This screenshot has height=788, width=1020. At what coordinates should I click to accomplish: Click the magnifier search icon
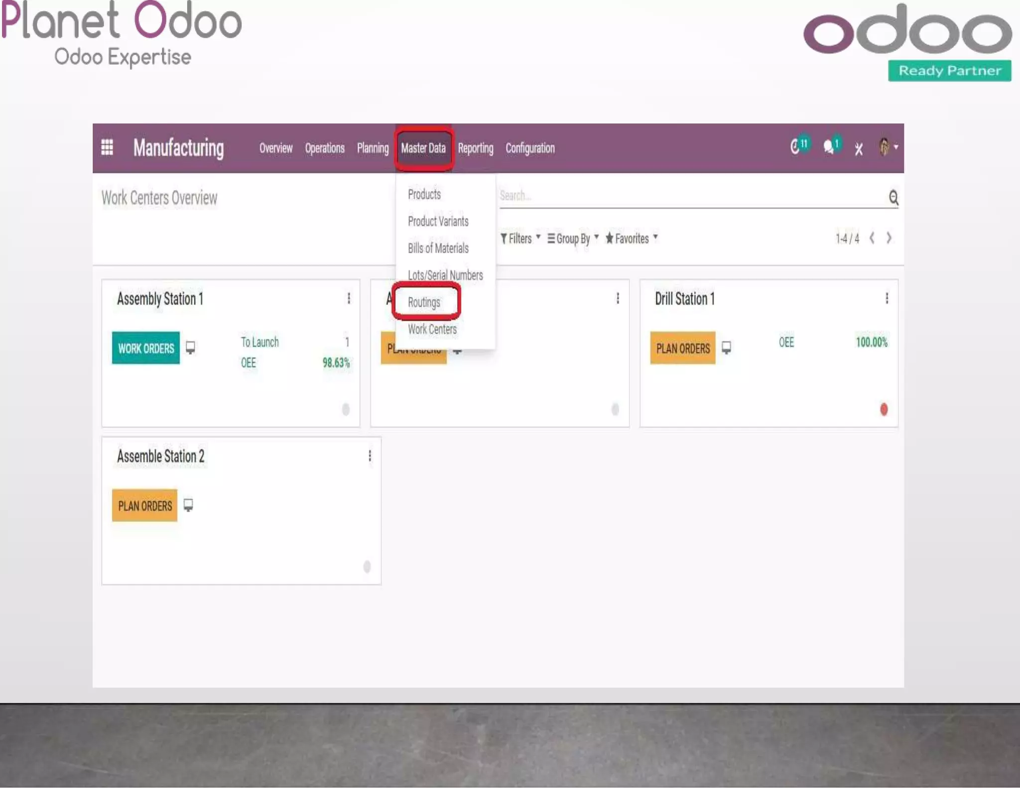point(893,198)
